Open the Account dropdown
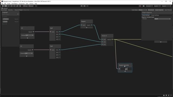 [x=149, y=6]
